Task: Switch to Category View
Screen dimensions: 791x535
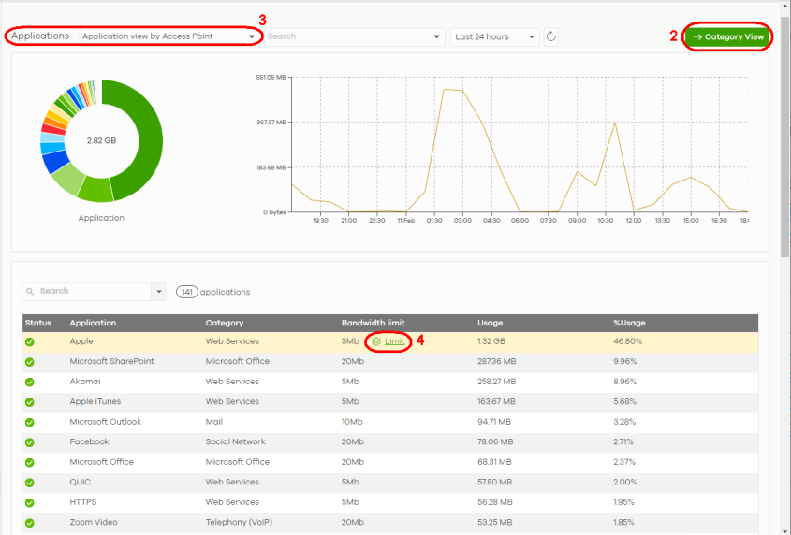Action: tap(728, 36)
